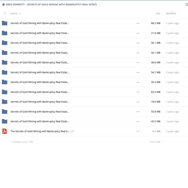This screenshot has width=188, height=188.
Task: Open more actions for the 40.6 MB folder
Action: coord(138,63)
